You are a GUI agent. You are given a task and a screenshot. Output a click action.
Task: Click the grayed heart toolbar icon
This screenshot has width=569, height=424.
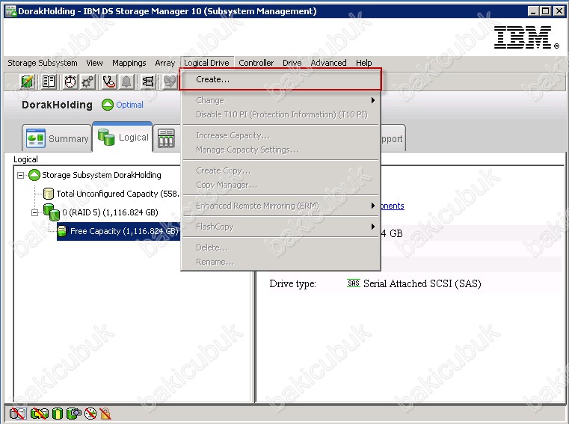169,82
